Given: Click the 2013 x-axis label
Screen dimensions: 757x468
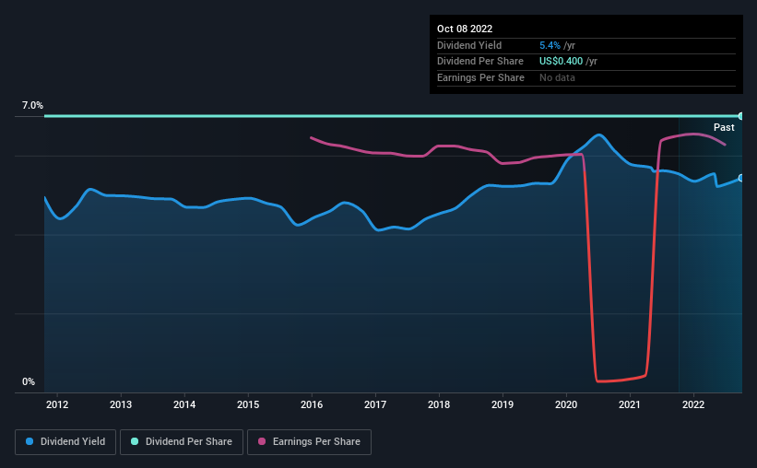Looking at the screenshot, I should pos(121,404).
